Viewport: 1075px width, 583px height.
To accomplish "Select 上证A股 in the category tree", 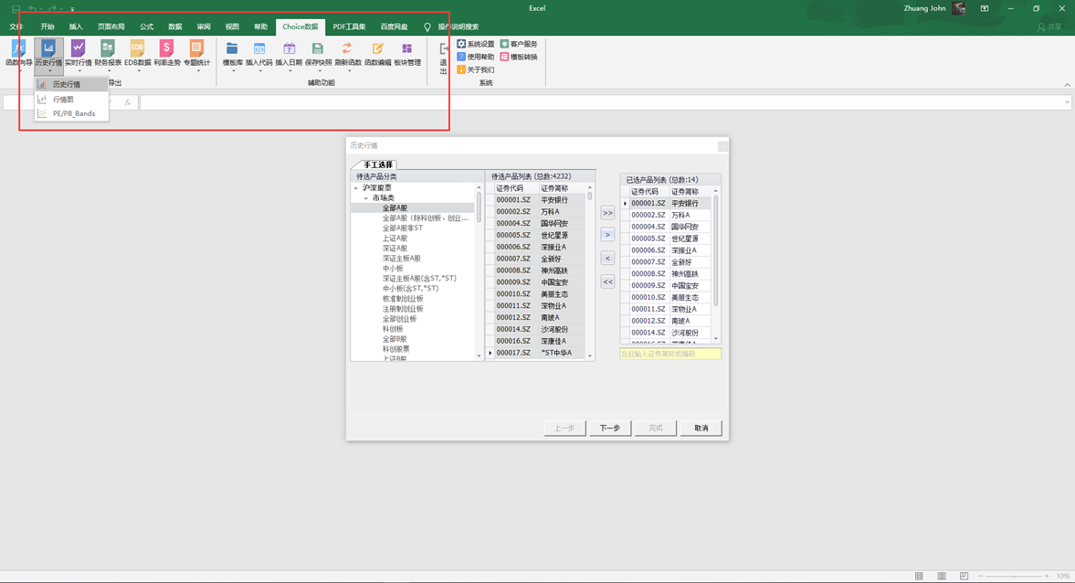I will pos(395,238).
